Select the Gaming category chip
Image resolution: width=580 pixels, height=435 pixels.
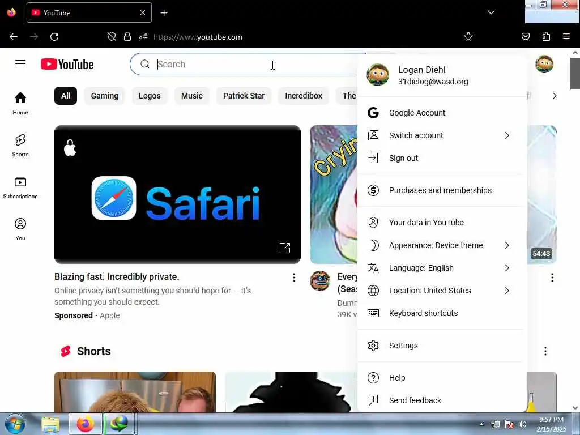coord(105,96)
